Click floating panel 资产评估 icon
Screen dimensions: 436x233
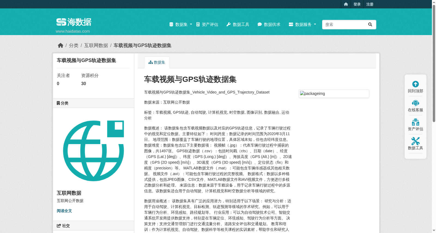click(416, 122)
